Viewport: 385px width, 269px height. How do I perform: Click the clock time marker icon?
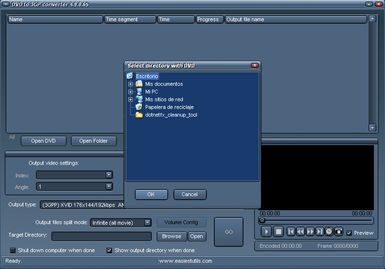[329, 232]
